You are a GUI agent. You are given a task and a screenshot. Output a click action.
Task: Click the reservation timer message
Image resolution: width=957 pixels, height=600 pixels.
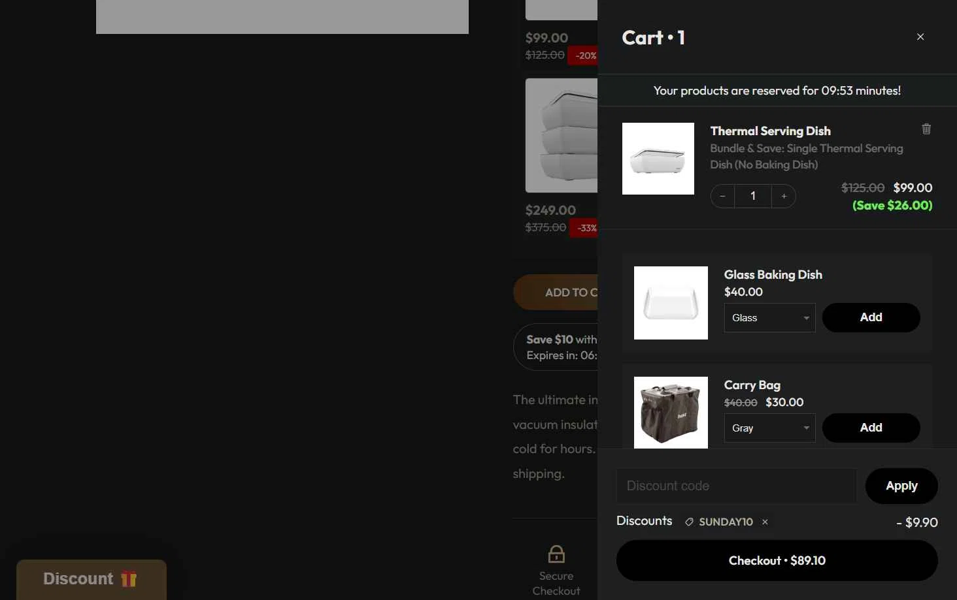[777, 91]
